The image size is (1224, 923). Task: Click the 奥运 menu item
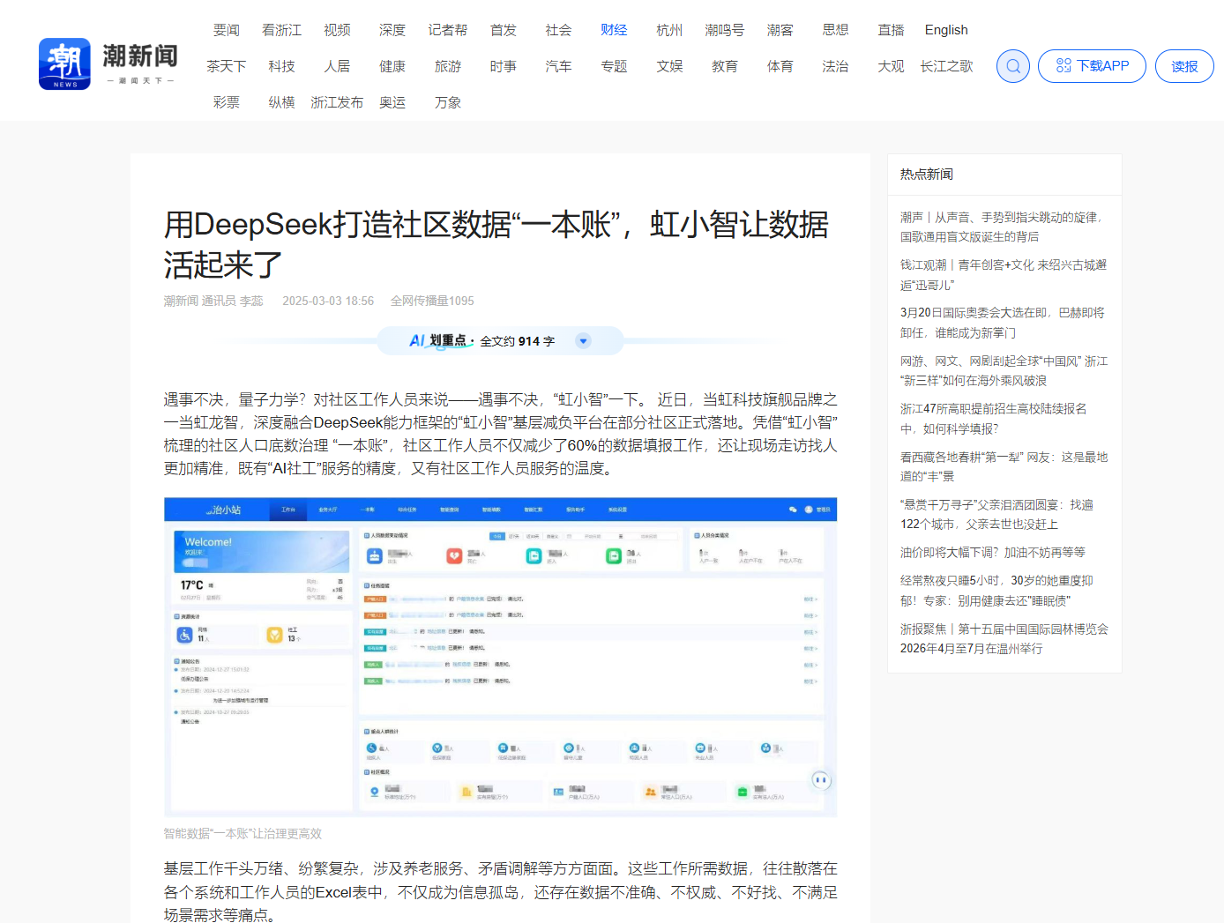click(x=392, y=102)
